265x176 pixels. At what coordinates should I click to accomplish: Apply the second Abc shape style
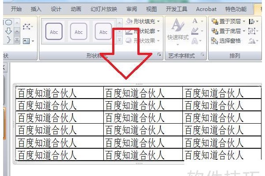click(x=79, y=32)
